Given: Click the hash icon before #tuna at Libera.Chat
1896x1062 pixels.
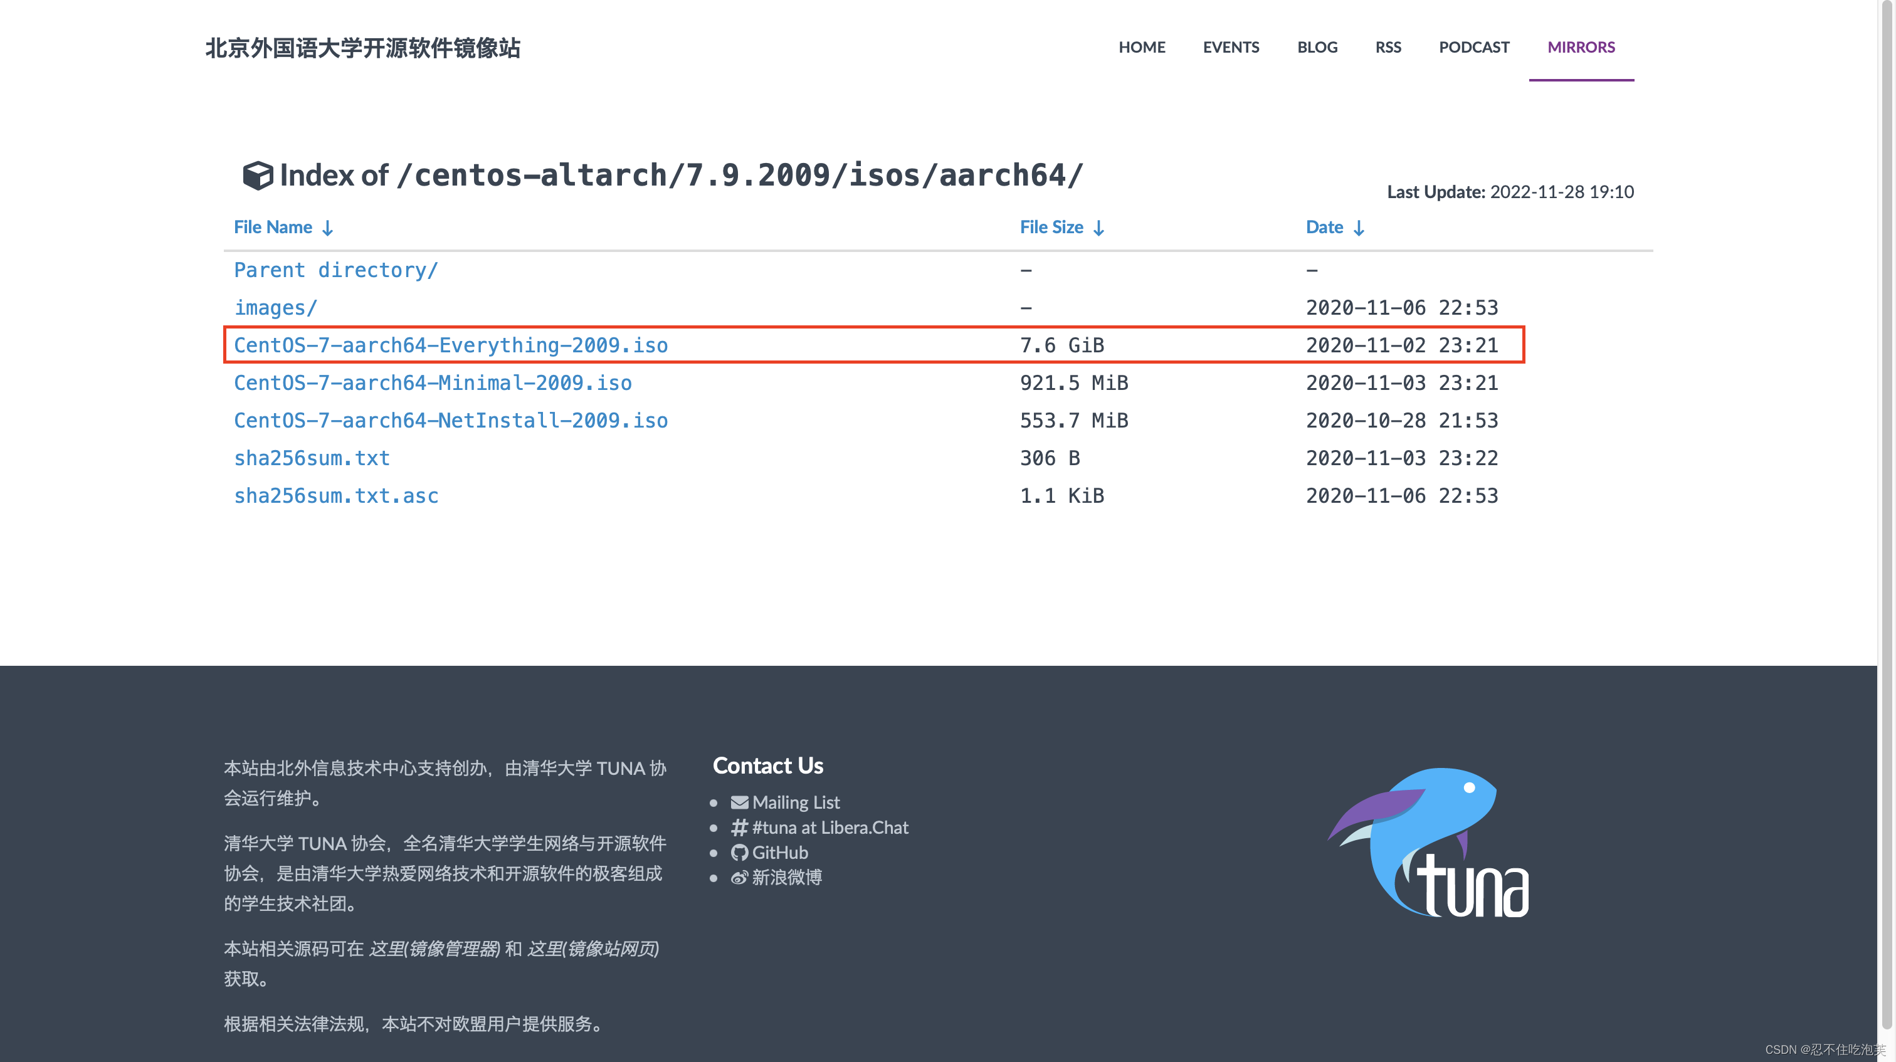Looking at the screenshot, I should click(739, 828).
